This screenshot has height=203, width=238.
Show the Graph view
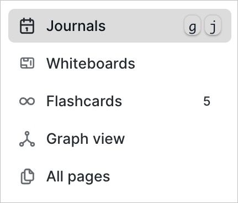click(120, 139)
